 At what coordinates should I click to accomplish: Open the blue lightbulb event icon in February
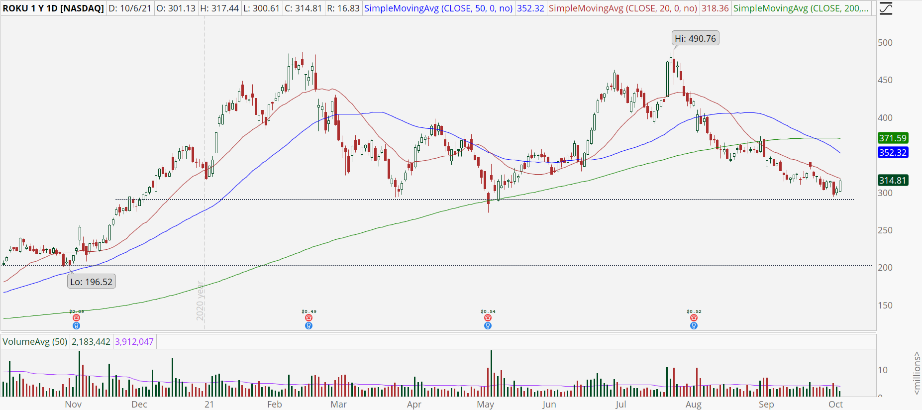coord(308,326)
